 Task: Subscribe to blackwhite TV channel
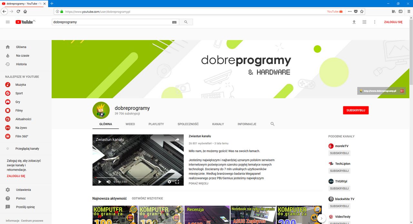(339, 206)
